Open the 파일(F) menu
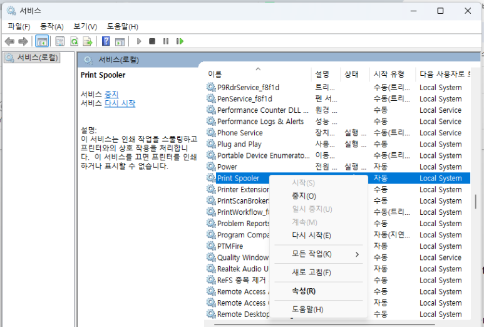Image resolution: width=484 pixels, height=327 pixels. tap(19, 26)
